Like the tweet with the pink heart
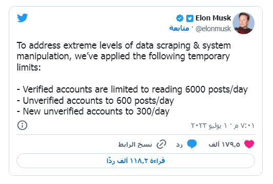Screen dimensions: 273x184 pyautogui.click(x=249, y=144)
